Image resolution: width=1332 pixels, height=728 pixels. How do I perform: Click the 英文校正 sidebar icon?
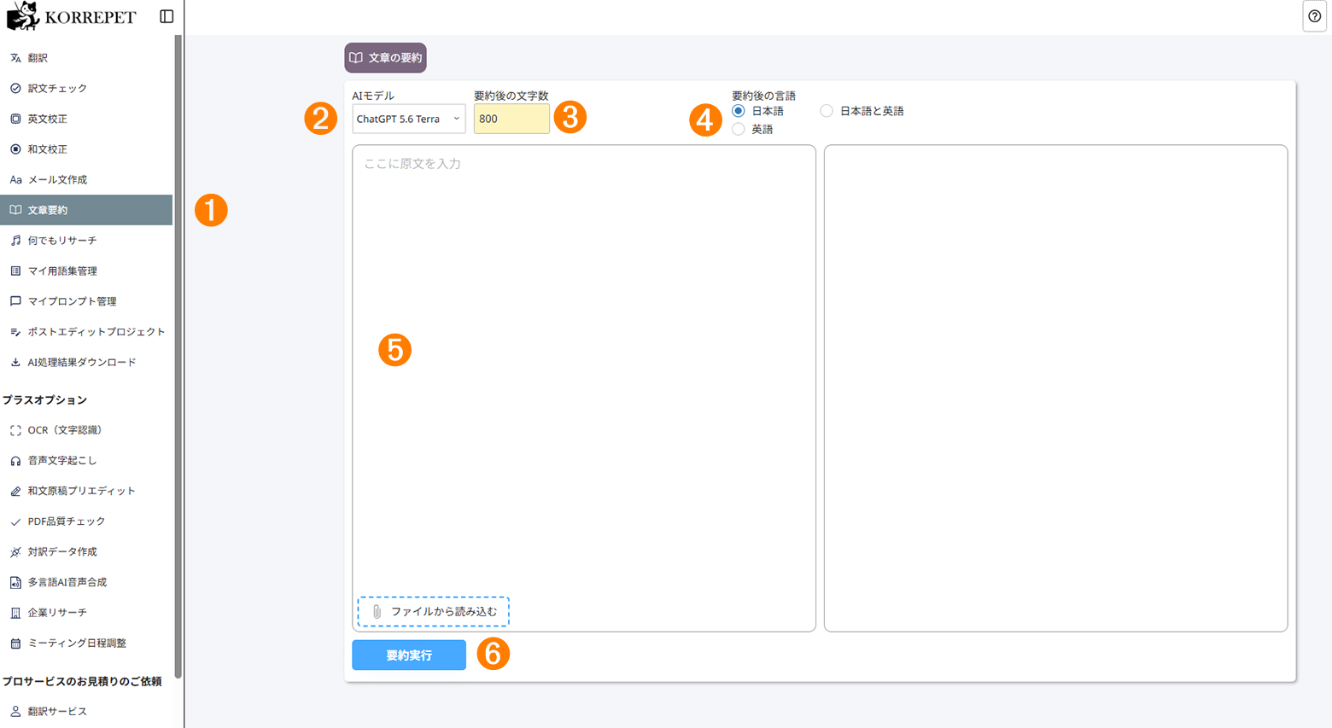15,119
